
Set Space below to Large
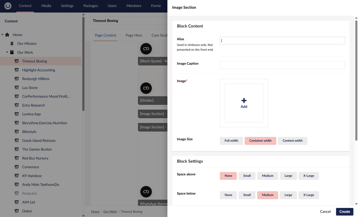click(288, 195)
